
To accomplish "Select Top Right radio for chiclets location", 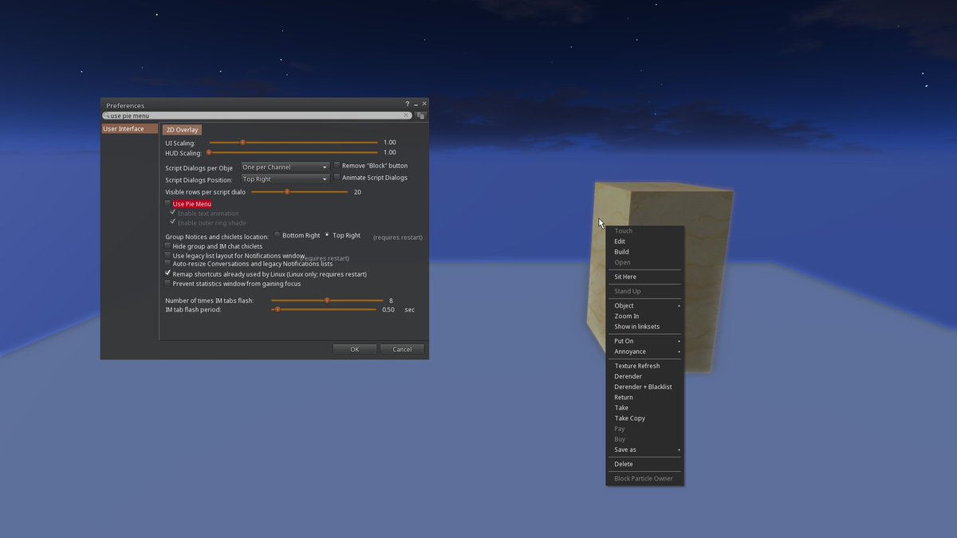I will 327,235.
